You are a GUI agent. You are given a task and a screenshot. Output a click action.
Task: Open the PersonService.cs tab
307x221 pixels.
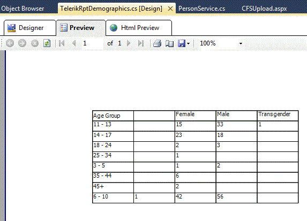click(x=201, y=9)
